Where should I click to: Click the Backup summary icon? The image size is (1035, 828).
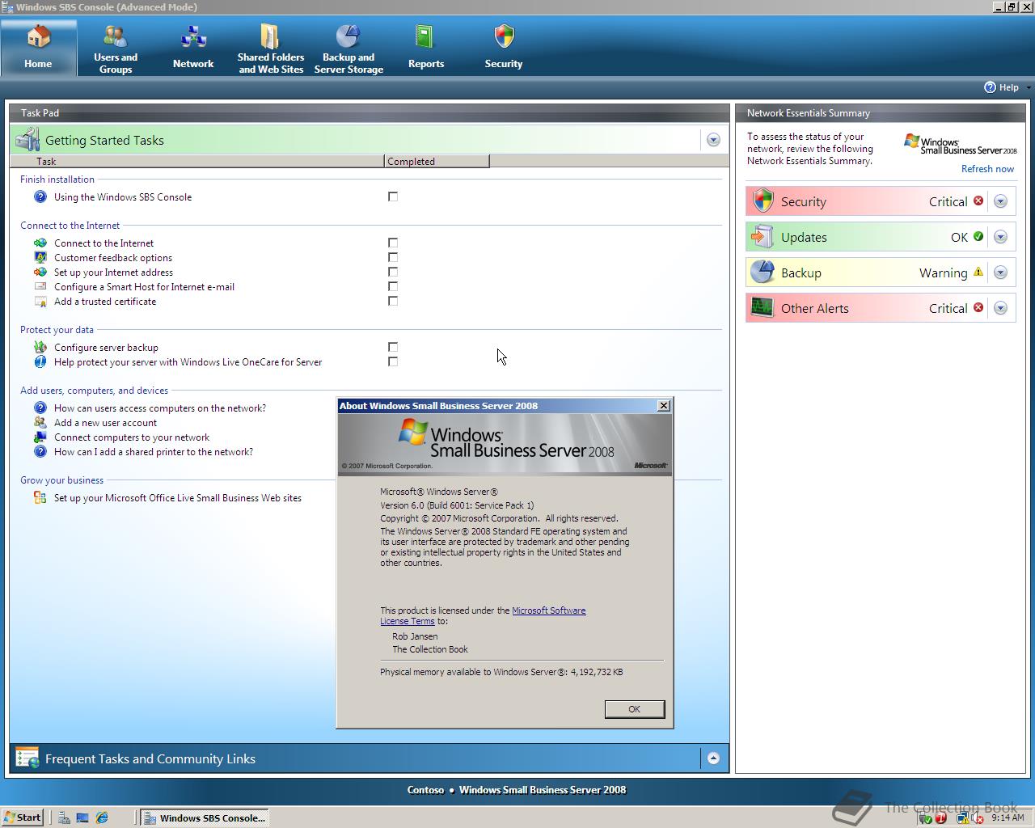763,272
